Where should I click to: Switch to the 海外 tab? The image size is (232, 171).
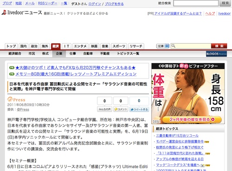tap(45, 46)
